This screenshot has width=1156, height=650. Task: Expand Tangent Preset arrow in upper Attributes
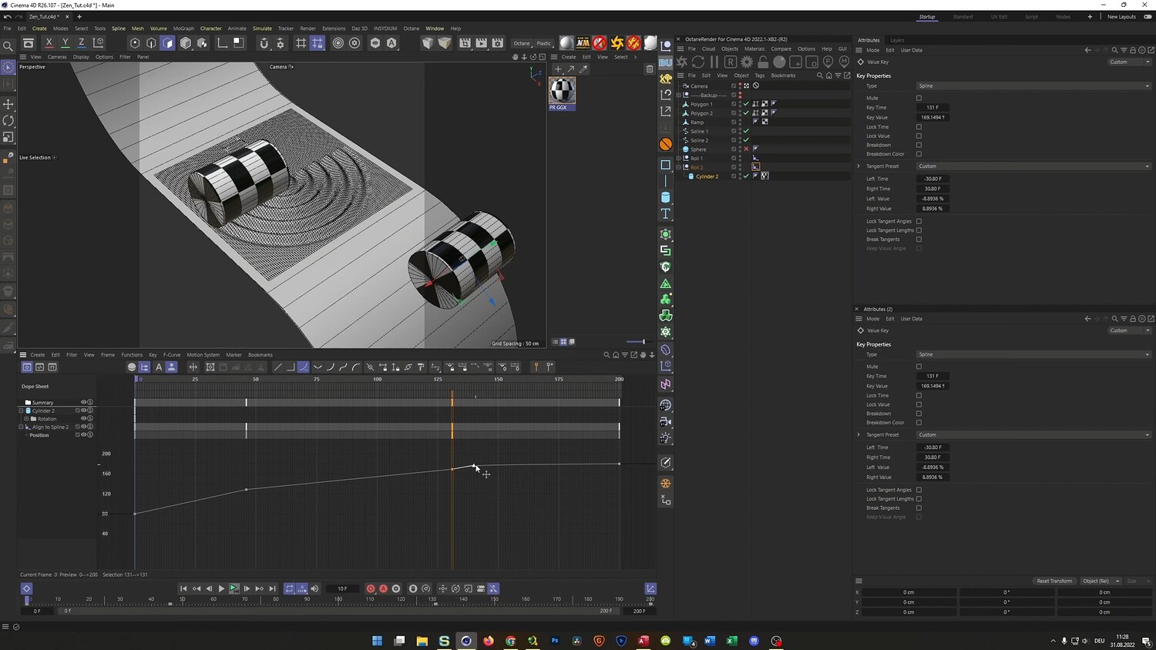tap(859, 166)
